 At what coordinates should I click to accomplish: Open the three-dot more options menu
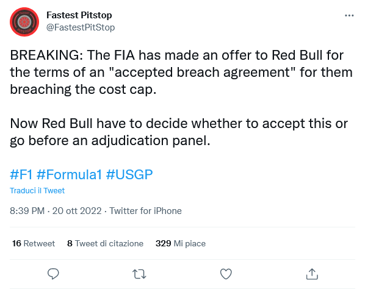click(x=349, y=16)
